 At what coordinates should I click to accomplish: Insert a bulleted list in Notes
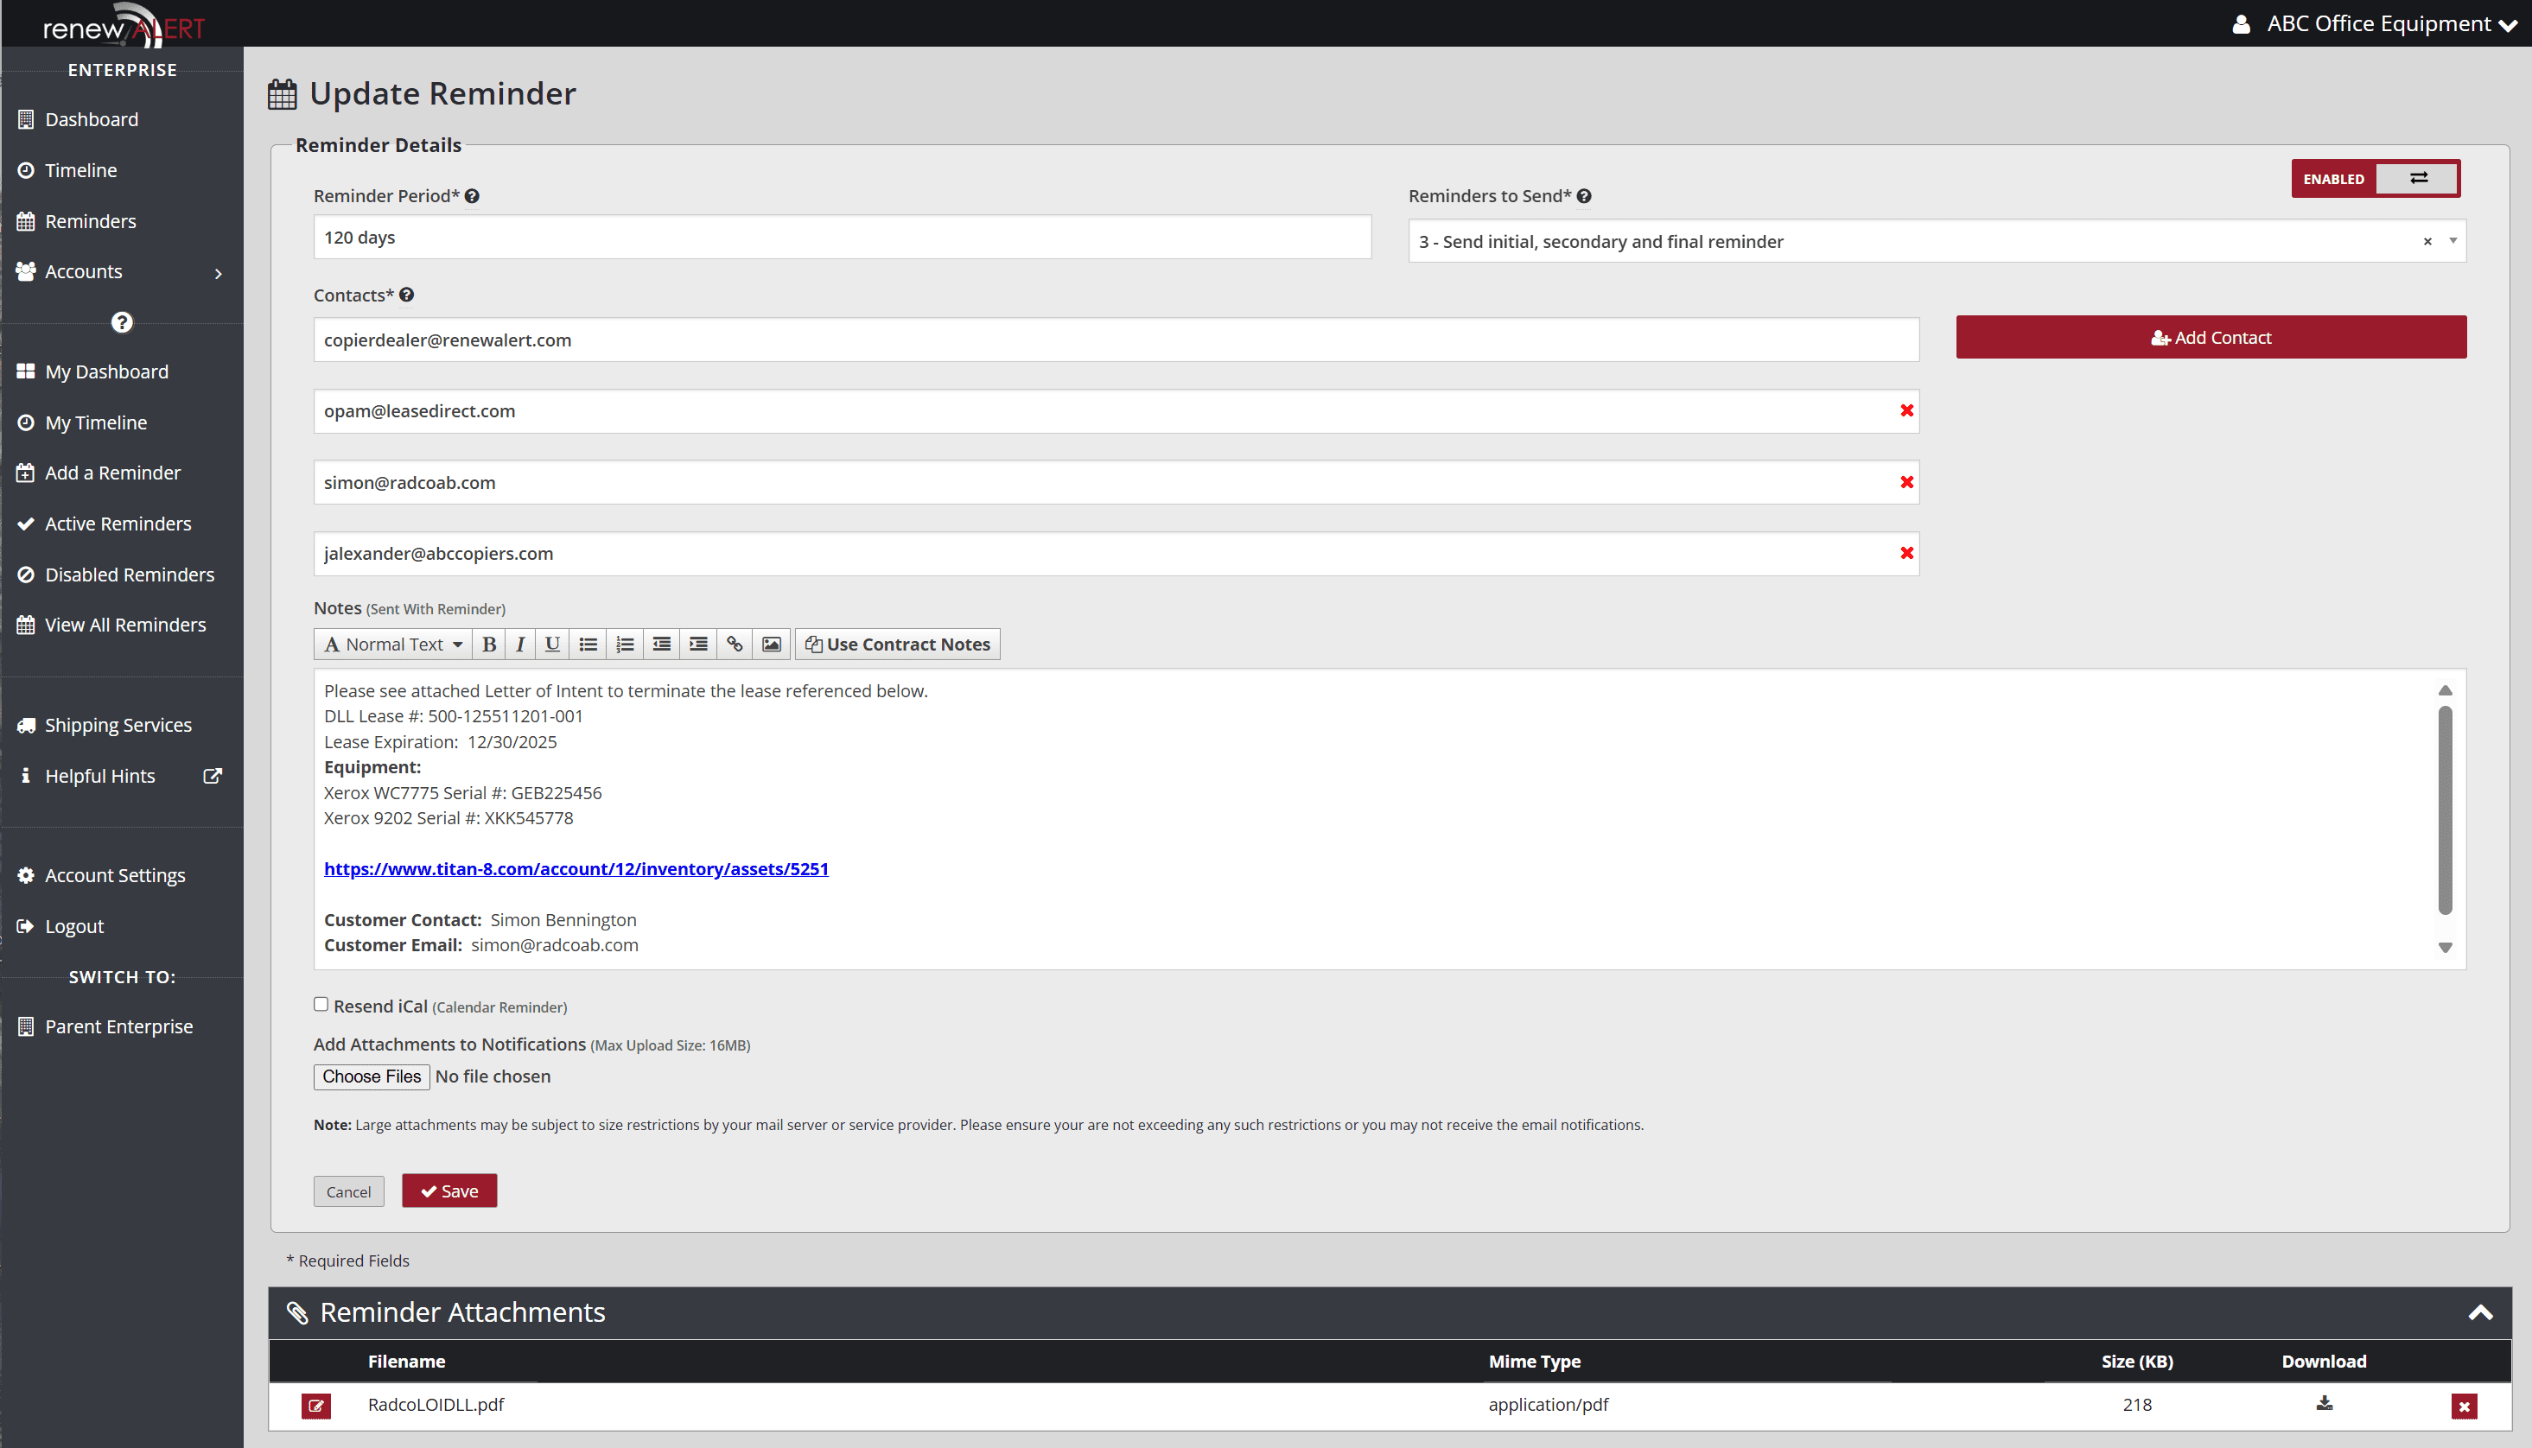click(588, 644)
